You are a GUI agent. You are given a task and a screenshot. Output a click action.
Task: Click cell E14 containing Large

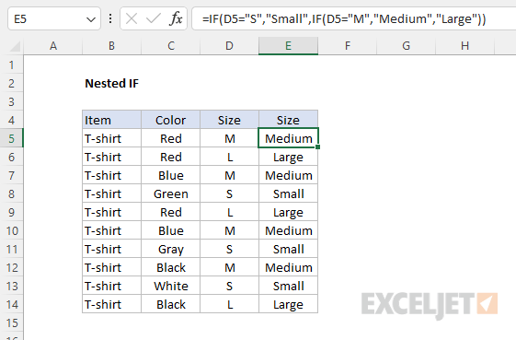288,304
